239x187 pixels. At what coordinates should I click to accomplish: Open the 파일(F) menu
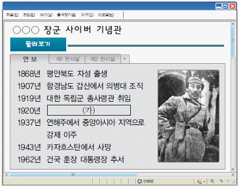point(12,15)
